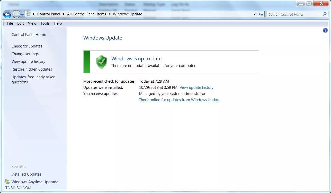
Task: Click '10/29/2018 at 3:59 PM.' text
Action: 159,88
